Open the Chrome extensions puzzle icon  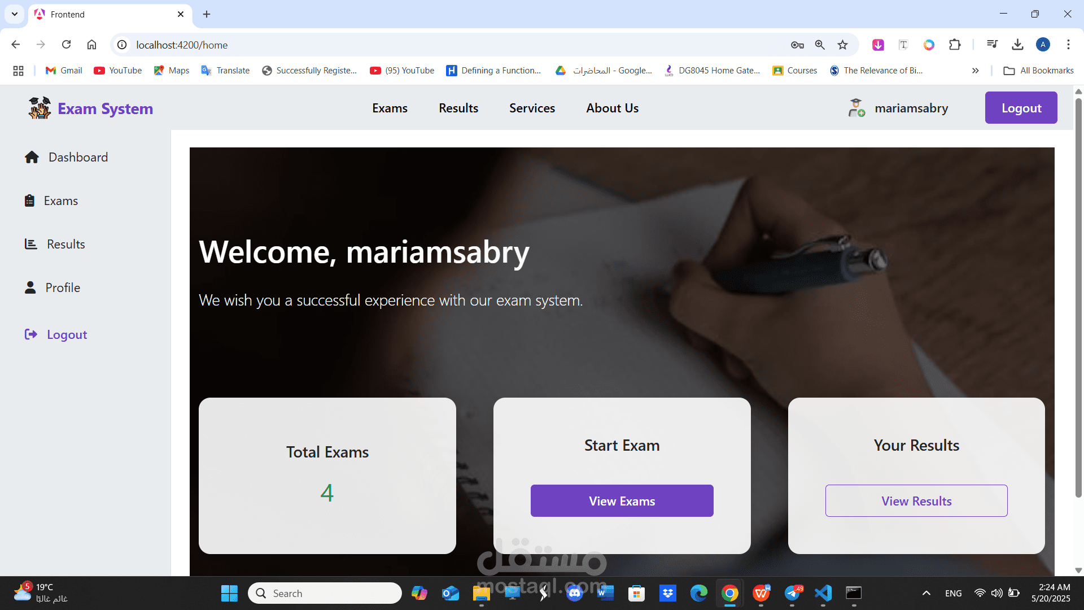click(955, 45)
